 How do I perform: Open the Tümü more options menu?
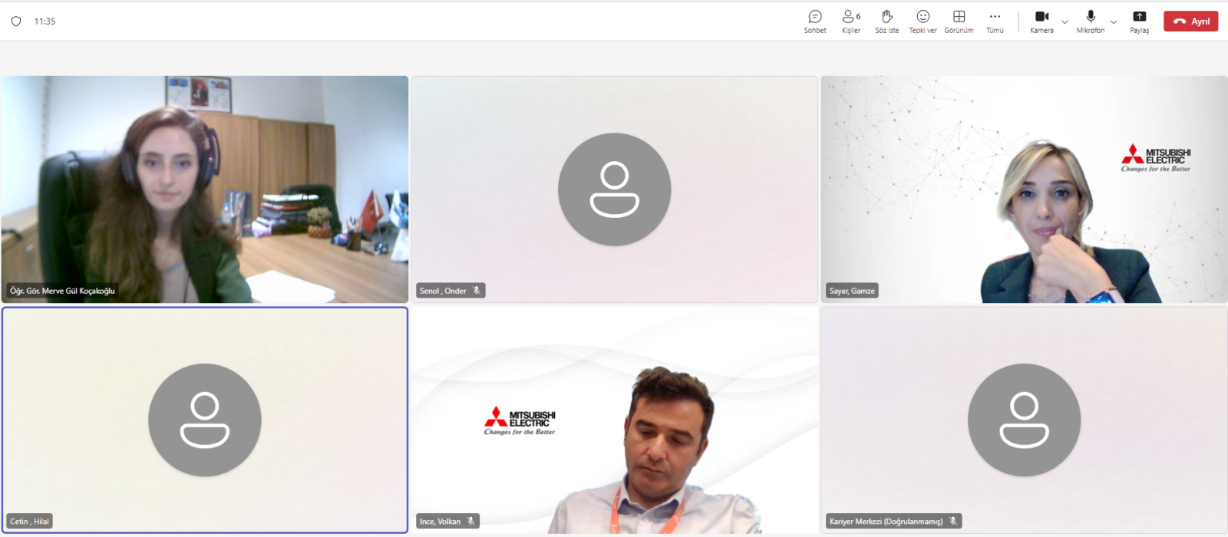(995, 21)
